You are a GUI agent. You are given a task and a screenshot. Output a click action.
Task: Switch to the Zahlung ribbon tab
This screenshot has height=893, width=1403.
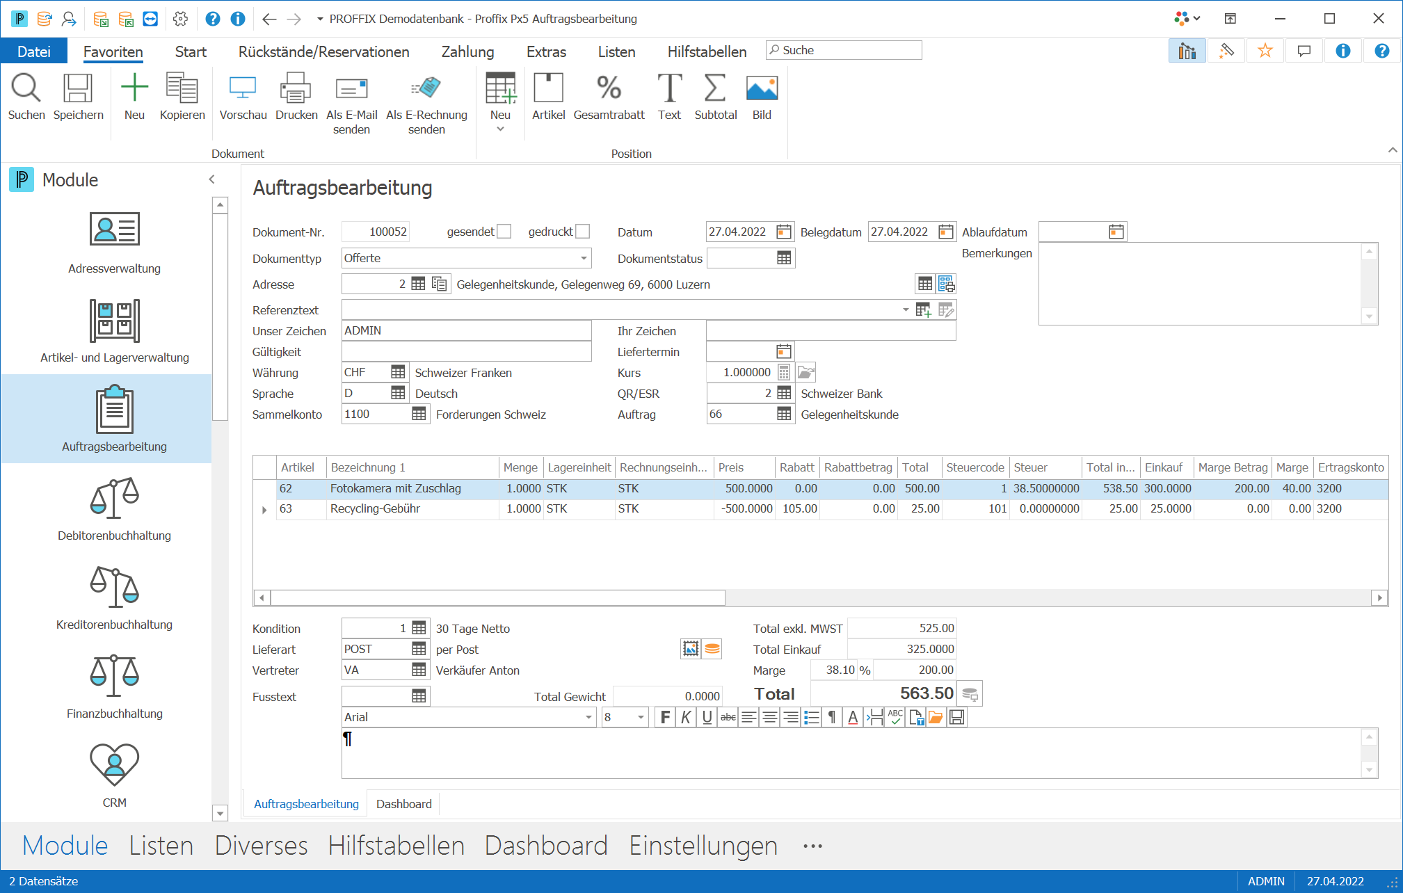coord(467,51)
